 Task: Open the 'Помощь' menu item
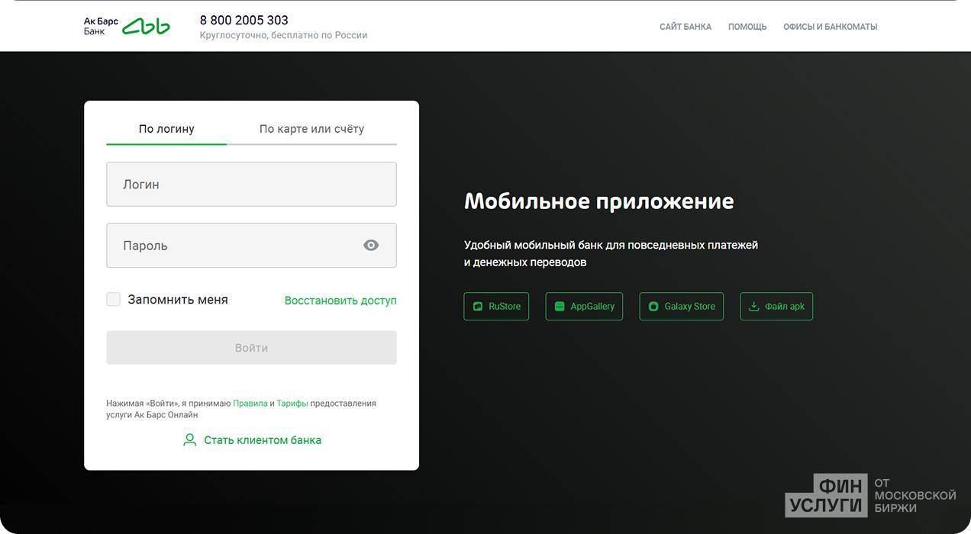click(747, 27)
